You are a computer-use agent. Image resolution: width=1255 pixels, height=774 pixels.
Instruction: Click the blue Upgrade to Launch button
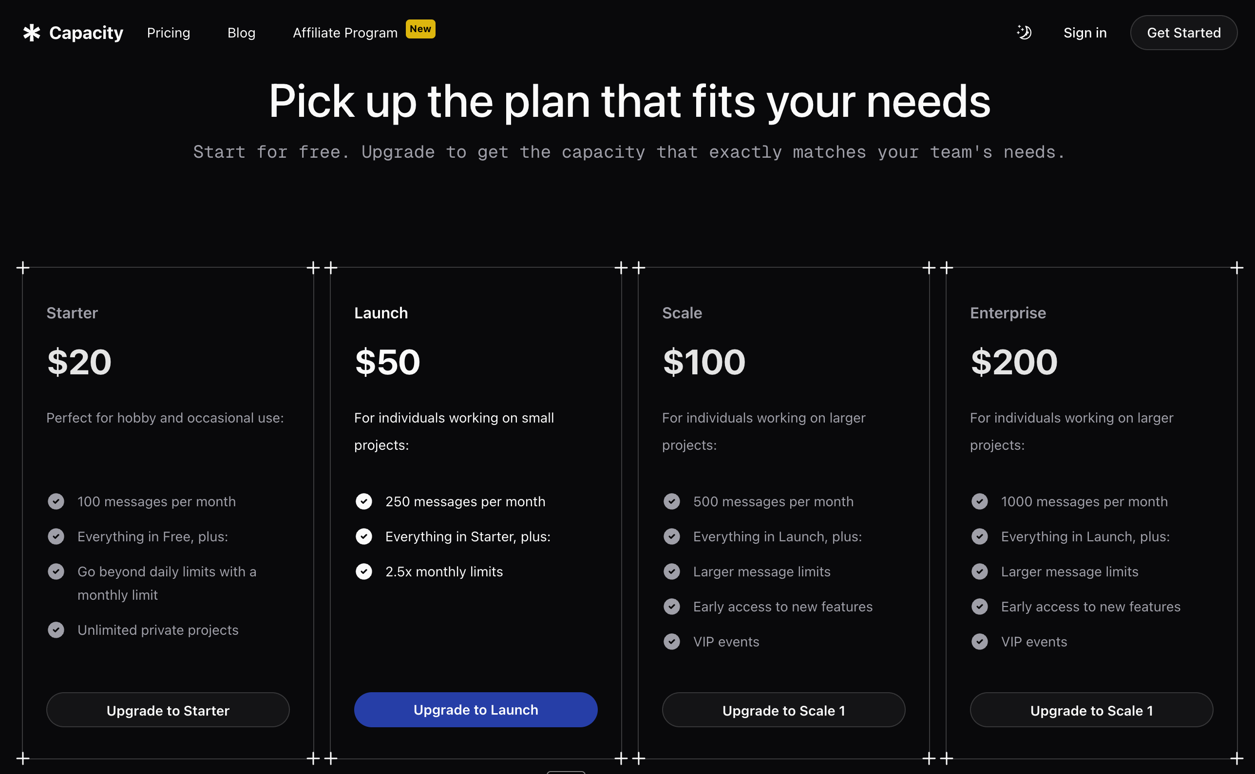(x=475, y=710)
